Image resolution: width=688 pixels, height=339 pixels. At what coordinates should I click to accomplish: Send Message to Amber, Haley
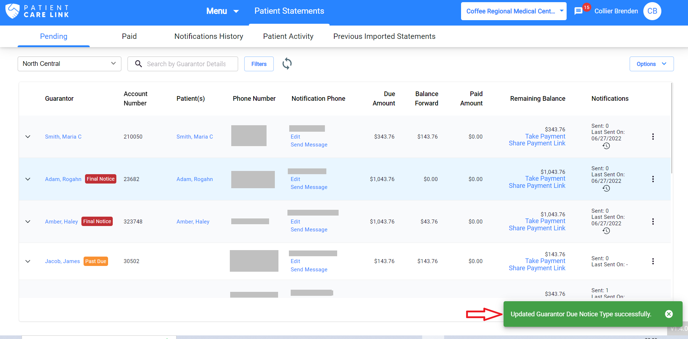[309, 230]
